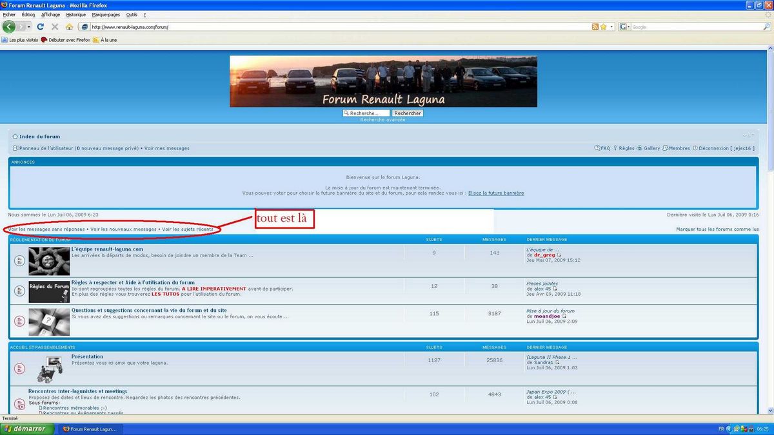Click the L'équipe forum thumbnail image
The image size is (774, 435).
click(x=49, y=261)
